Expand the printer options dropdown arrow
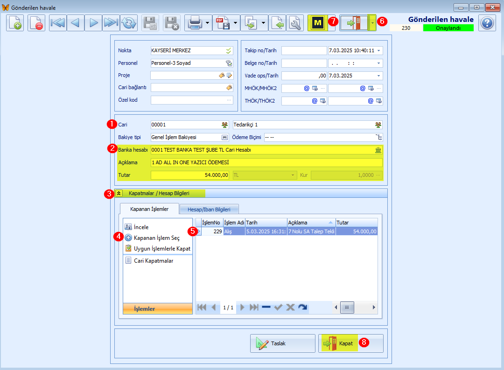Viewport: 504px width, 370px height. tap(207, 23)
